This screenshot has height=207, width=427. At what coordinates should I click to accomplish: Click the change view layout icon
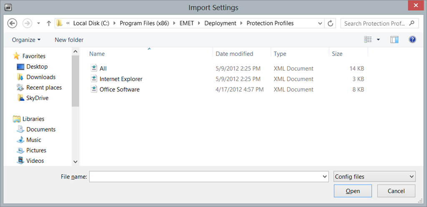[368, 40]
